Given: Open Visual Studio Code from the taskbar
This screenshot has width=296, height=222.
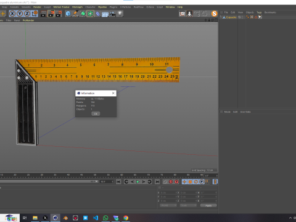Looking at the screenshot, I should pyautogui.click(x=96, y=218).
